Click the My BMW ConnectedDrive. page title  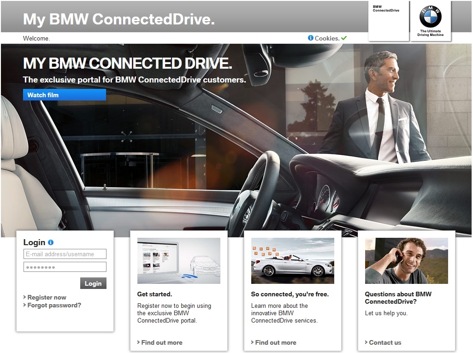119,19
